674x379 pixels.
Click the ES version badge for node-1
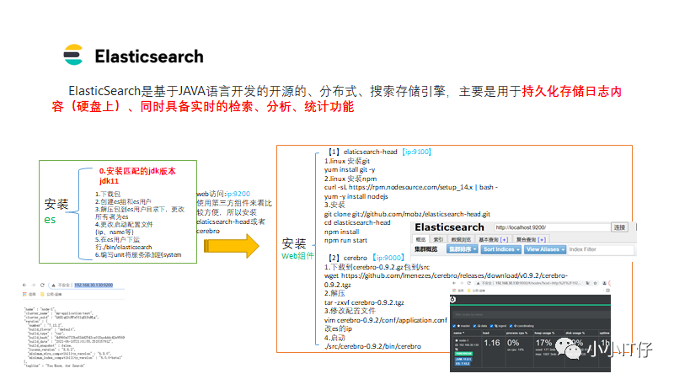coord(463,364)
